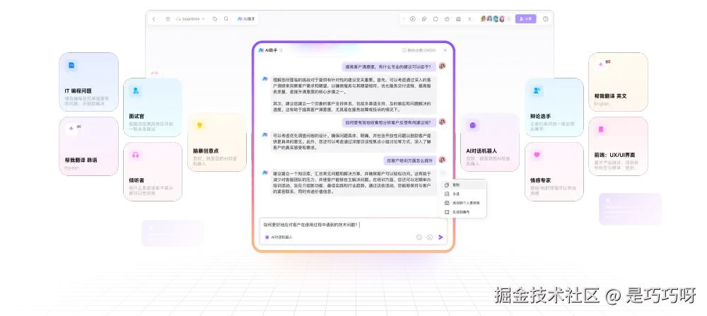Click user message 提高客户满意度 bubble
Screen dimensions: 707x316
(x=389, y=66)
